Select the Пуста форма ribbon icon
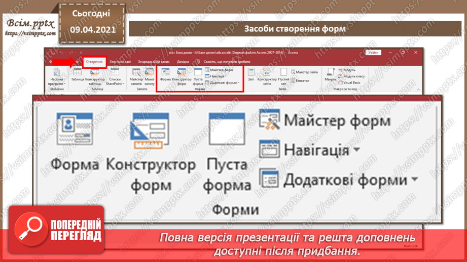This screenshot has height=262, width=467. coord(198,75)
